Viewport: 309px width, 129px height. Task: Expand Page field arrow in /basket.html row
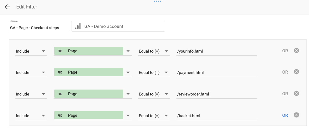[128, 116]
